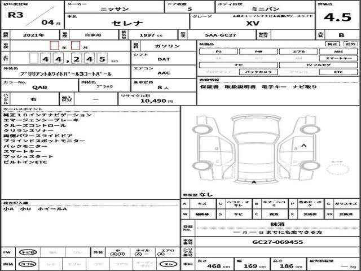Viewport: 361px width, 271px height.
Task: Click the 社外 legend label
Action: [350, 43]
